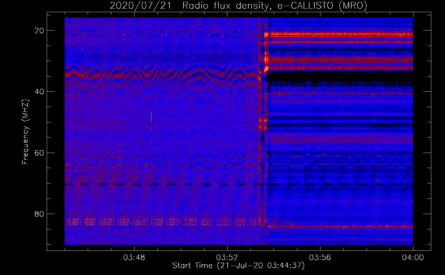The height and width of the screenshot is (275, 445).
Task: Click the 60 frequency tick label
Action: point(39,153)
